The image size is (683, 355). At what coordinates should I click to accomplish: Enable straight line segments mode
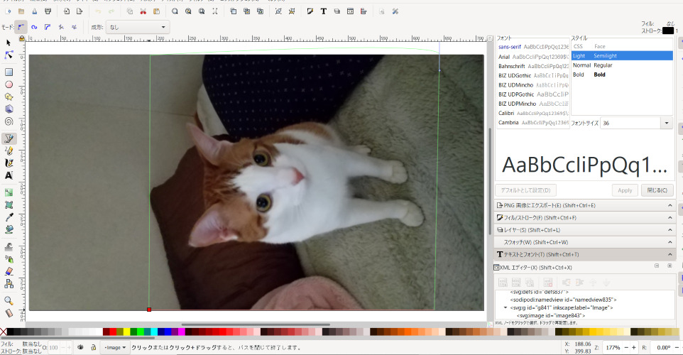click(61, 27)
